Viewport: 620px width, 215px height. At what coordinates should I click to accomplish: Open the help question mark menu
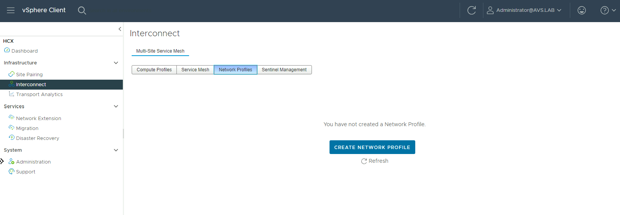(x=608, y=10)
